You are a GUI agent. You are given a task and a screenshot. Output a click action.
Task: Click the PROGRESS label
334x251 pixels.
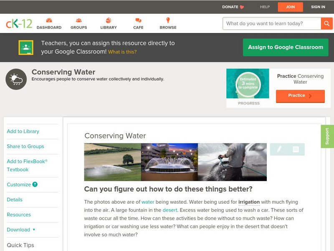[249, 103]
